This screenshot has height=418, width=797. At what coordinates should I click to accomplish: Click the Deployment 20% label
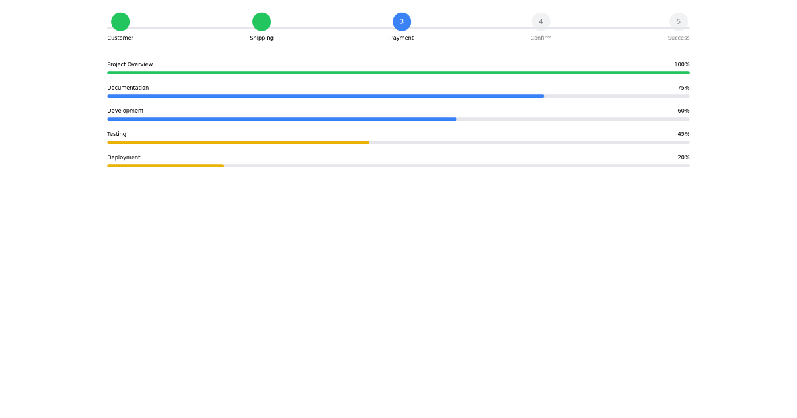683,157
